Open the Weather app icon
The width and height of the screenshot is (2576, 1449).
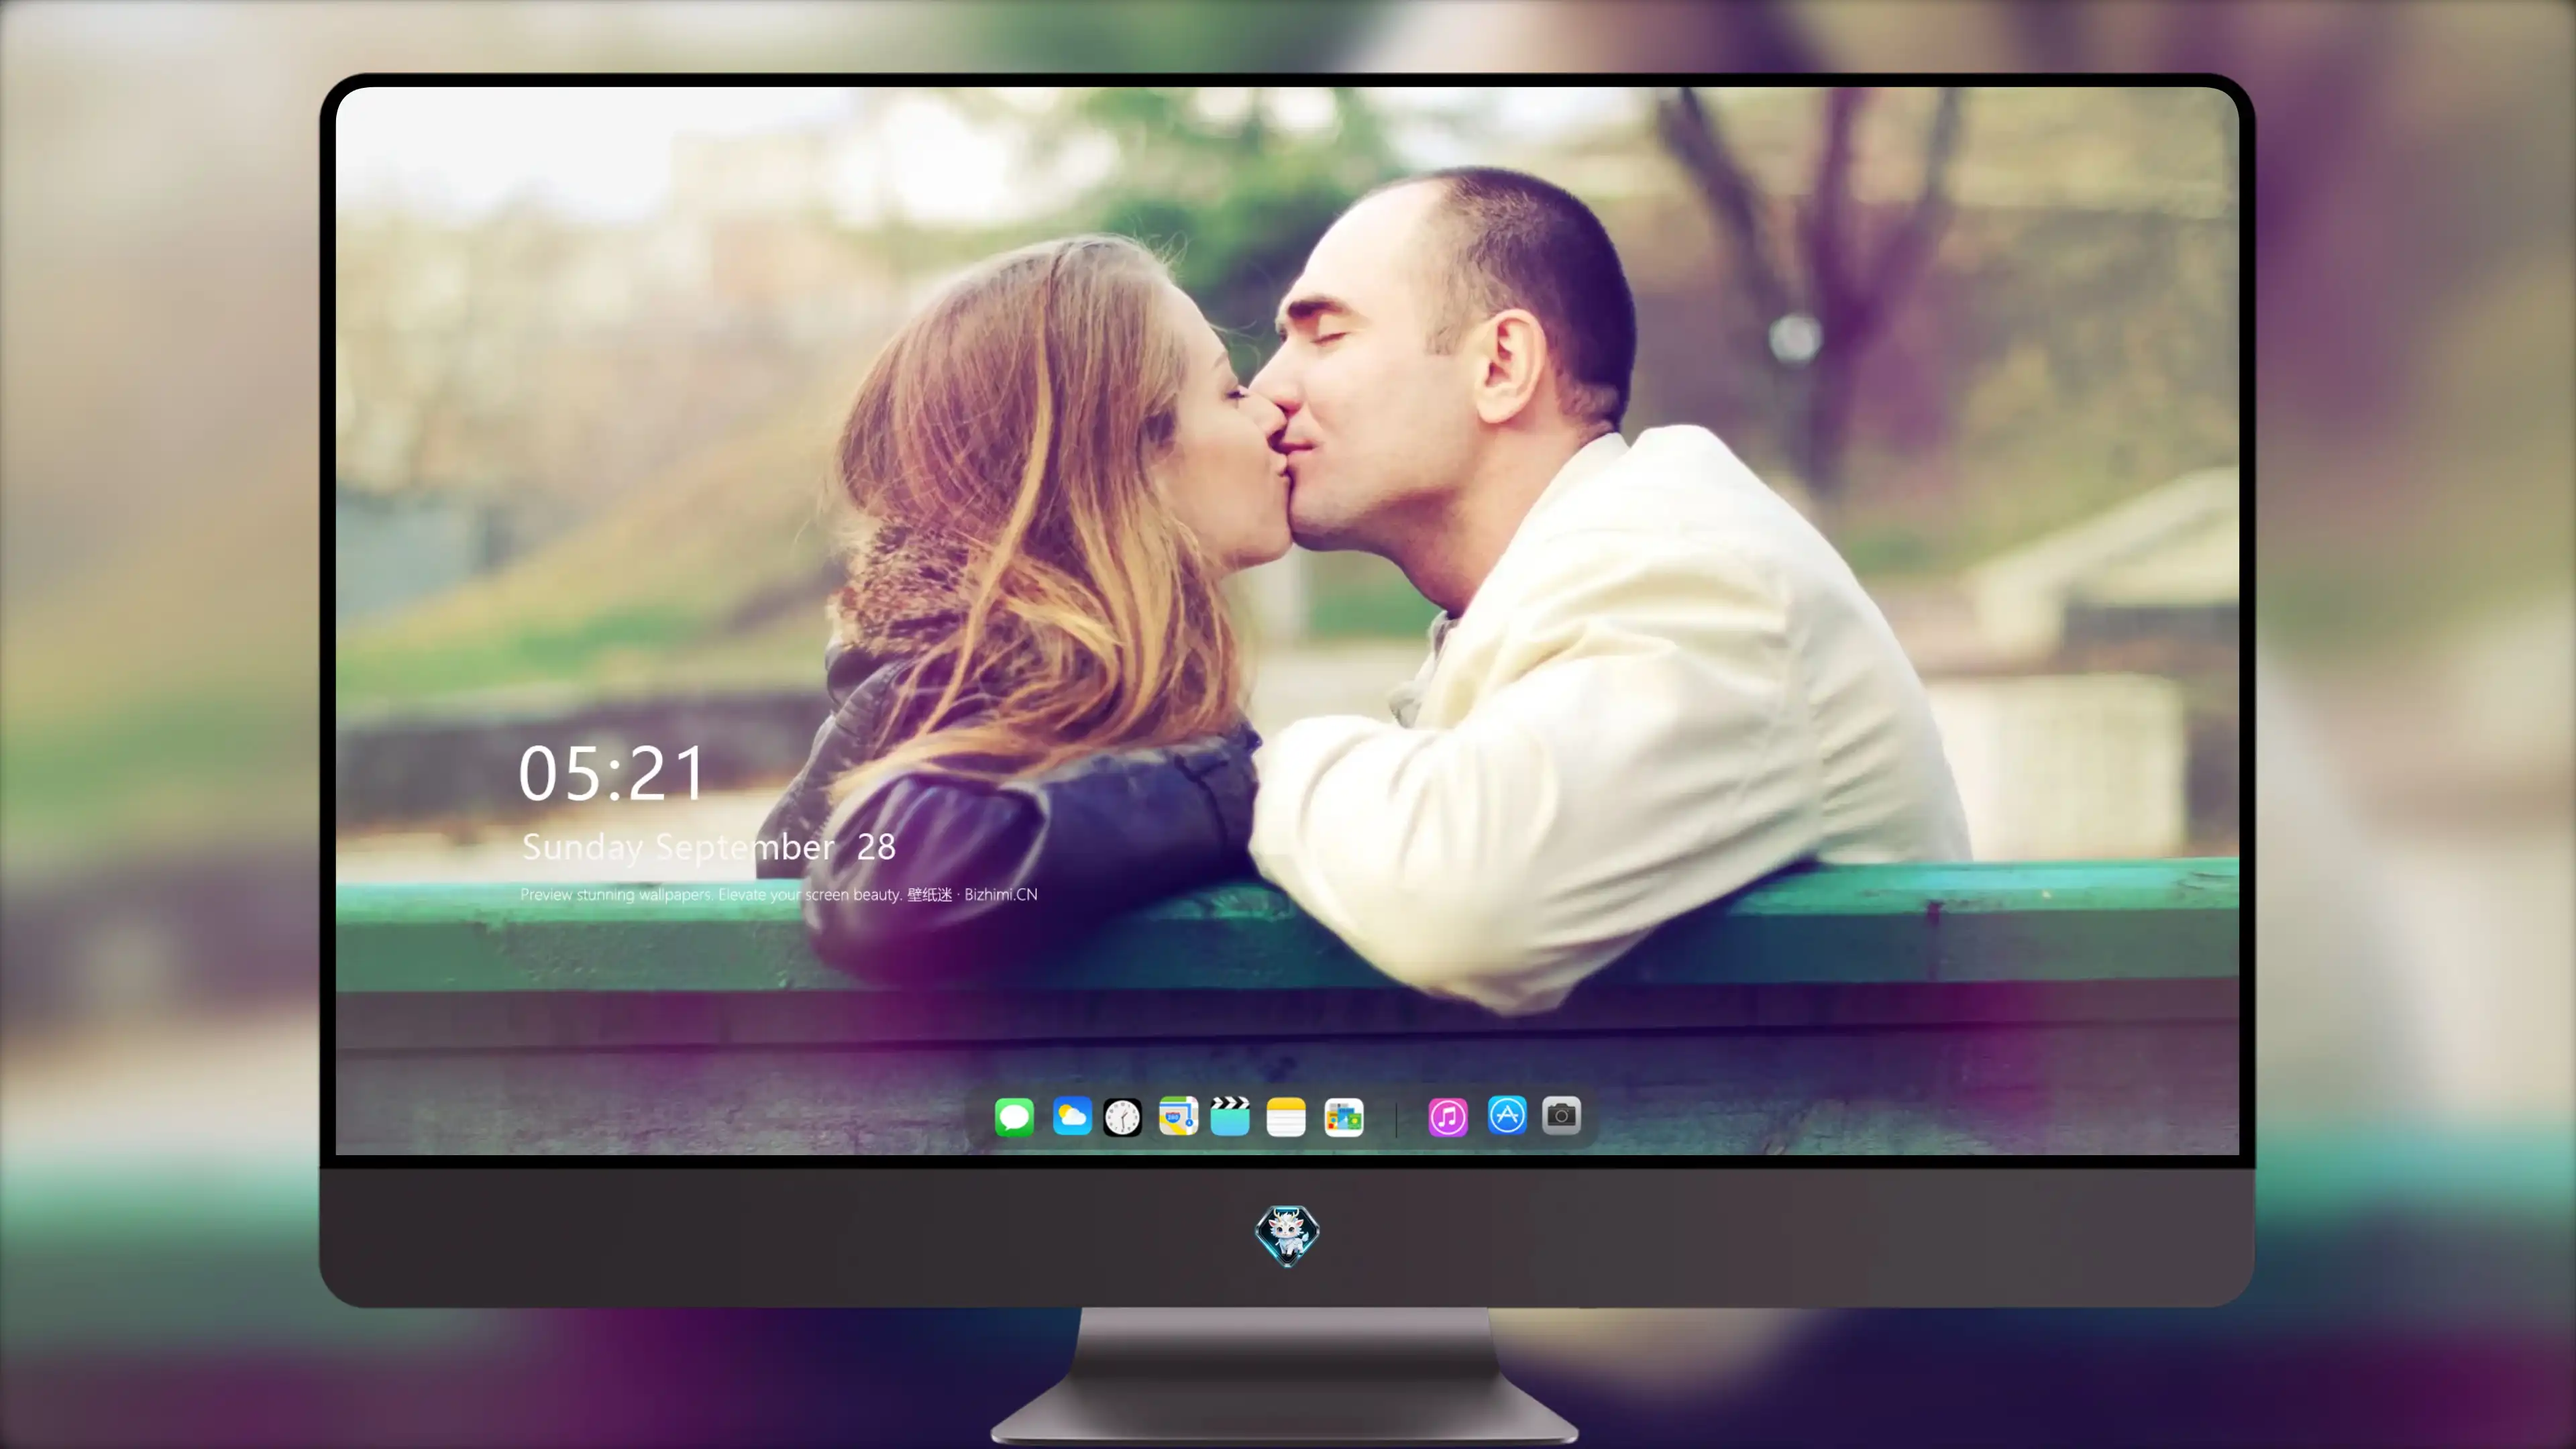click(x=1072, y=1116)
